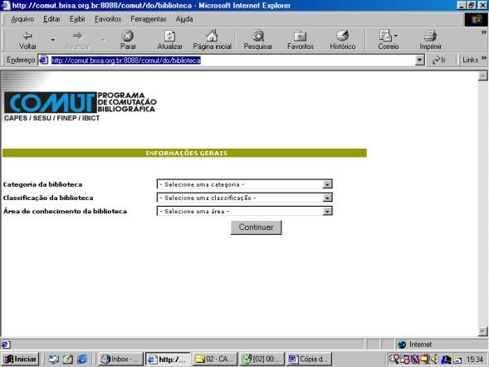Open the Pesquisar search icon

pyautogui.click(x=258, y=36)
